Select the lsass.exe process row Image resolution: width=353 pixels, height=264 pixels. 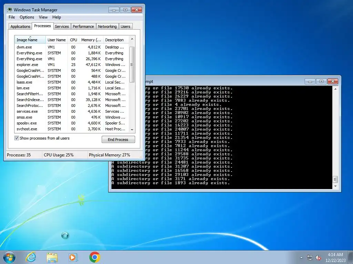pos(72,82)
